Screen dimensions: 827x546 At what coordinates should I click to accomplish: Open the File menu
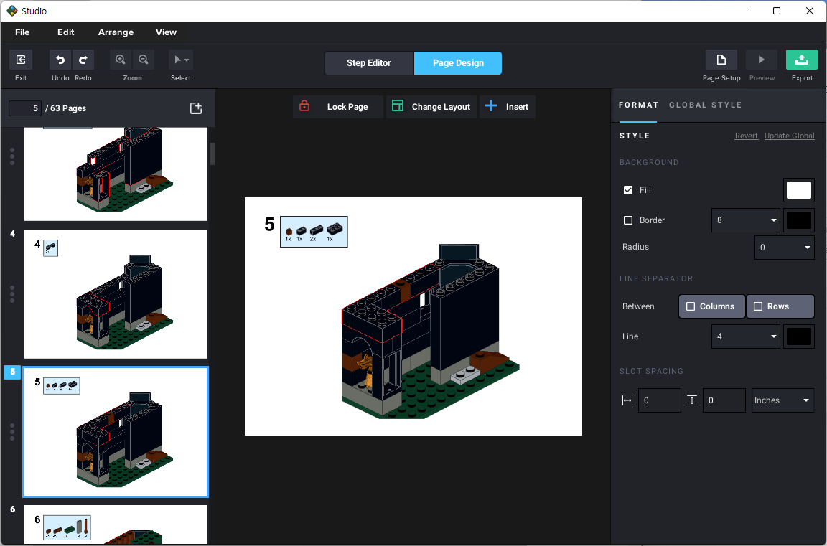(x=22, y=32)
